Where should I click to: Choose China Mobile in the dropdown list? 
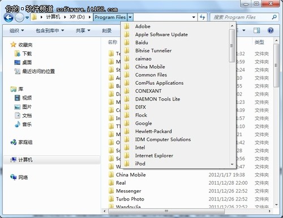pos(175,67)
